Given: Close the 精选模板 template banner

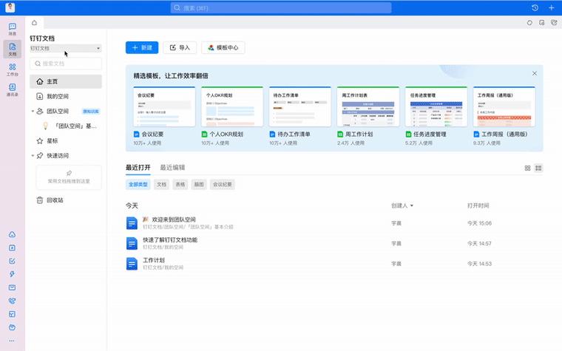Looking at the screenshot, I should [x=535, y=73].
